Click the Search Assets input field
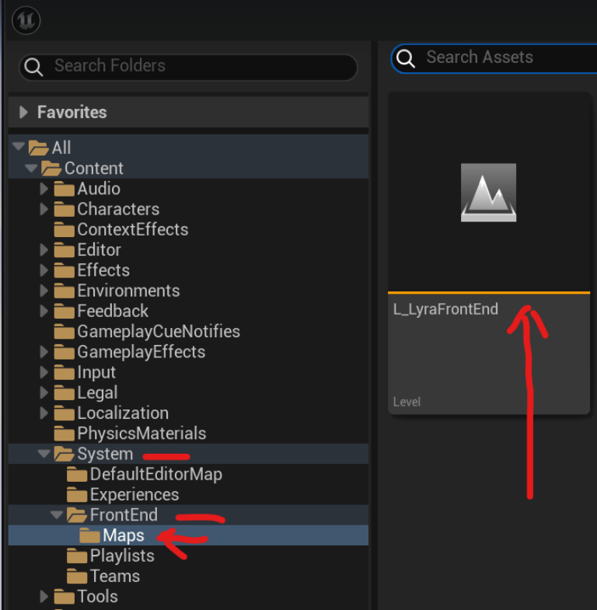597x610 pixels. coord(494,58)
